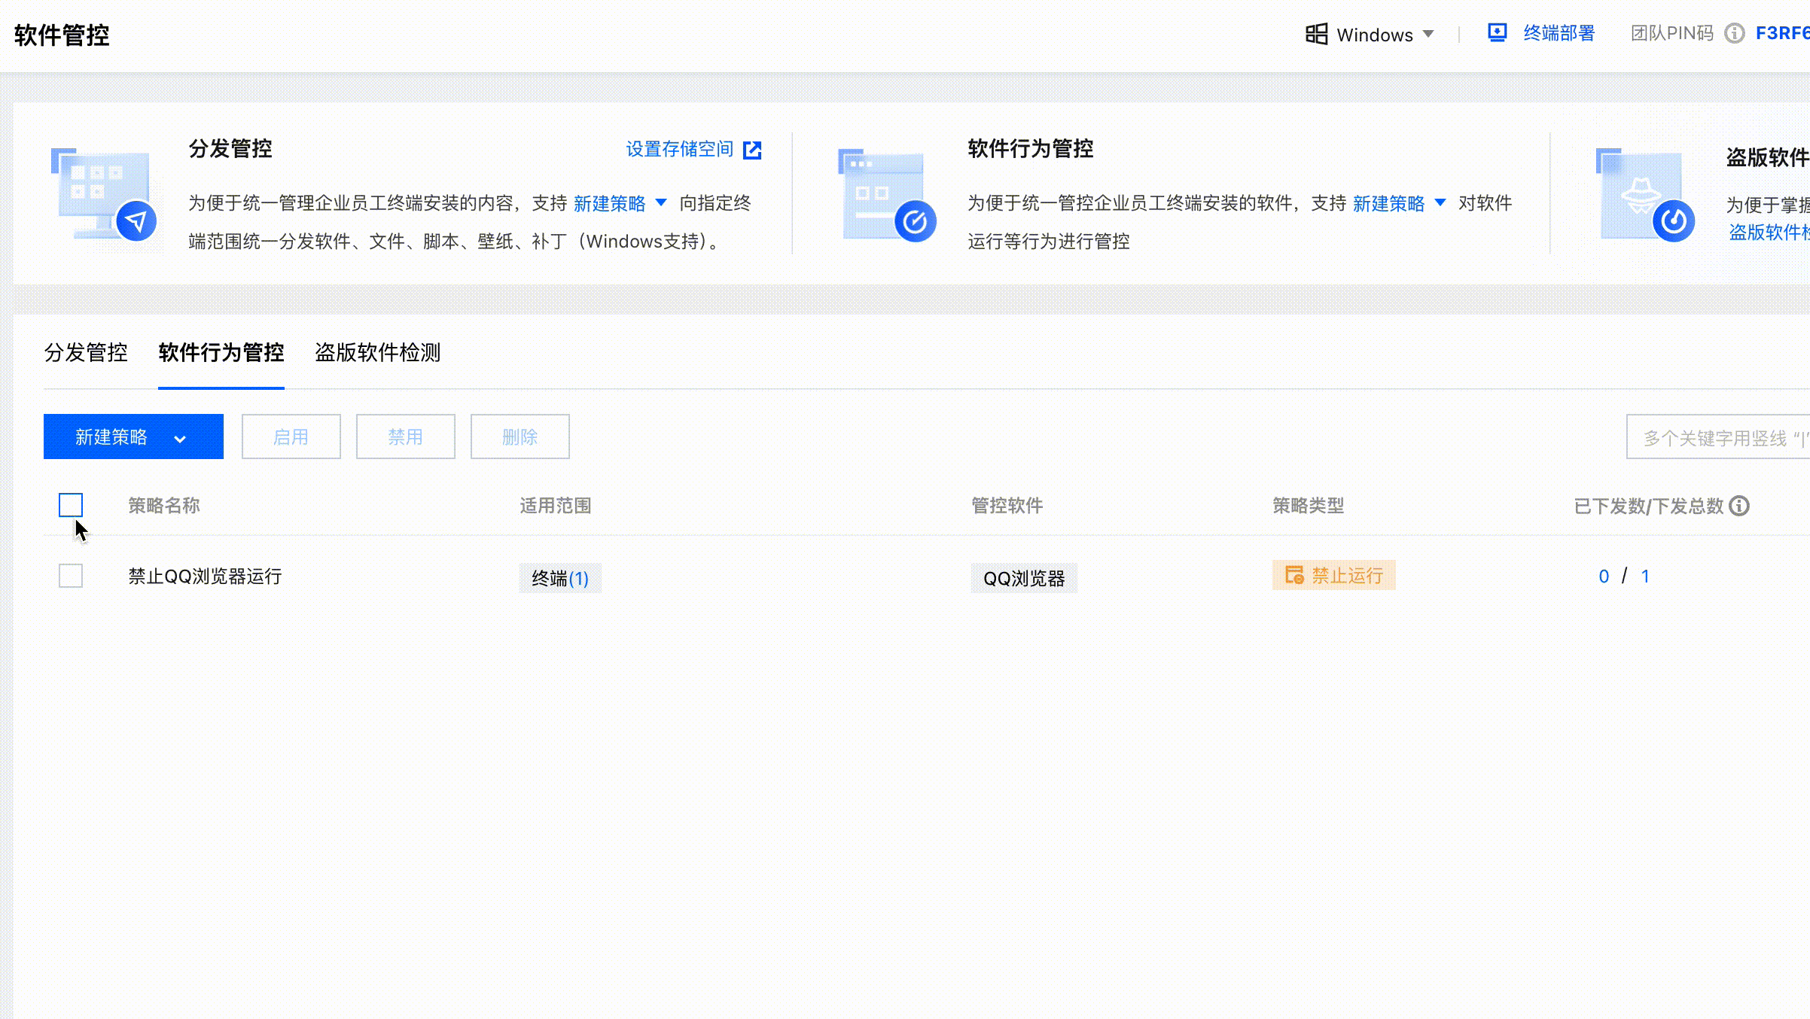Click the 盗版软件 detection illustration icon

[1644, 194]
